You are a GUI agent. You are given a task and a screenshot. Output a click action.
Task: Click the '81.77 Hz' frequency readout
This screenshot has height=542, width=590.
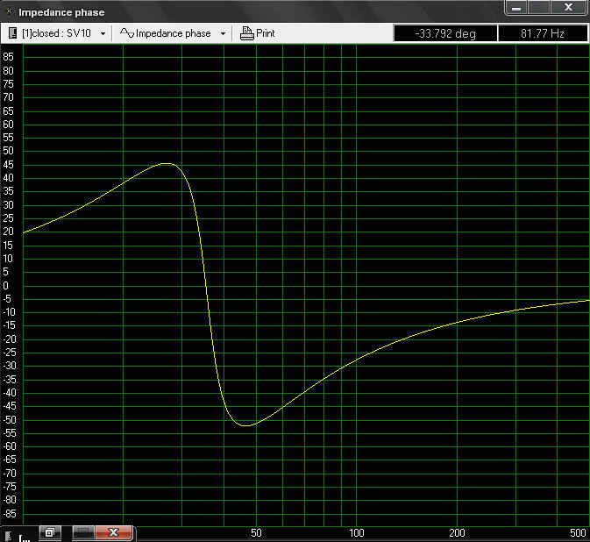point(542,33)
